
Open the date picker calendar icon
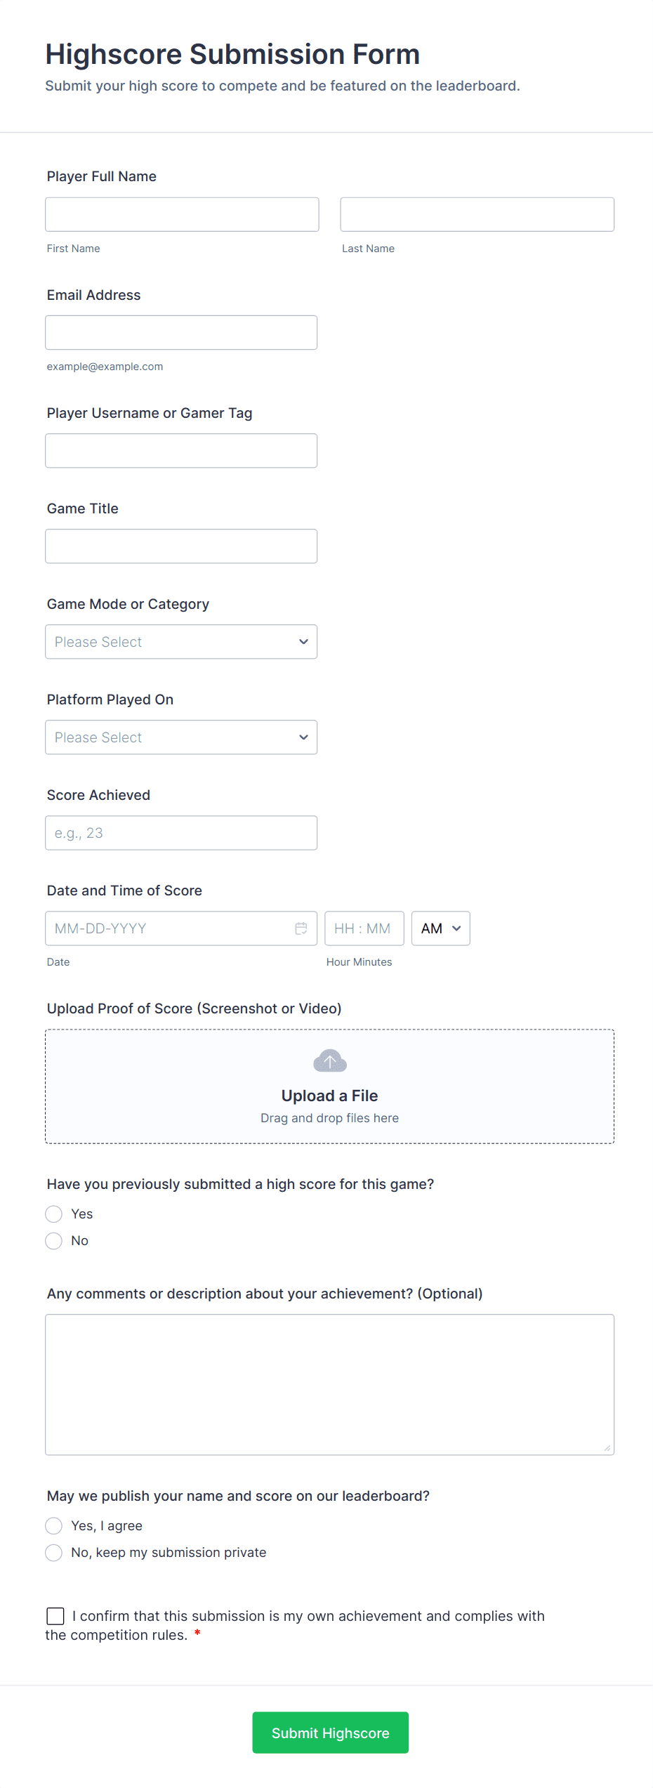tap(301, 928)
